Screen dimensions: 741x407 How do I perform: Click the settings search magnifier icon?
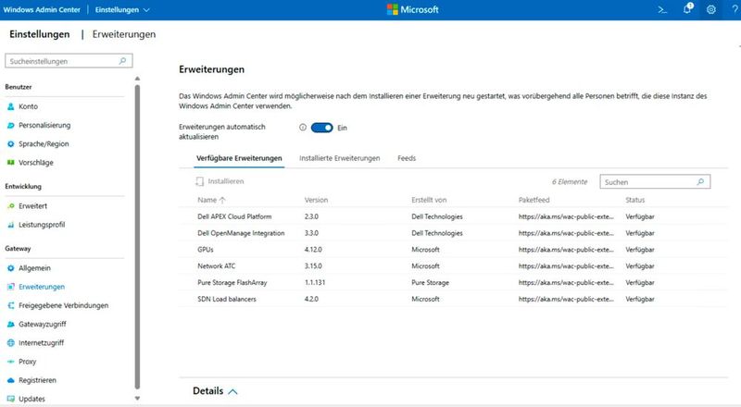tap(123, 61)
